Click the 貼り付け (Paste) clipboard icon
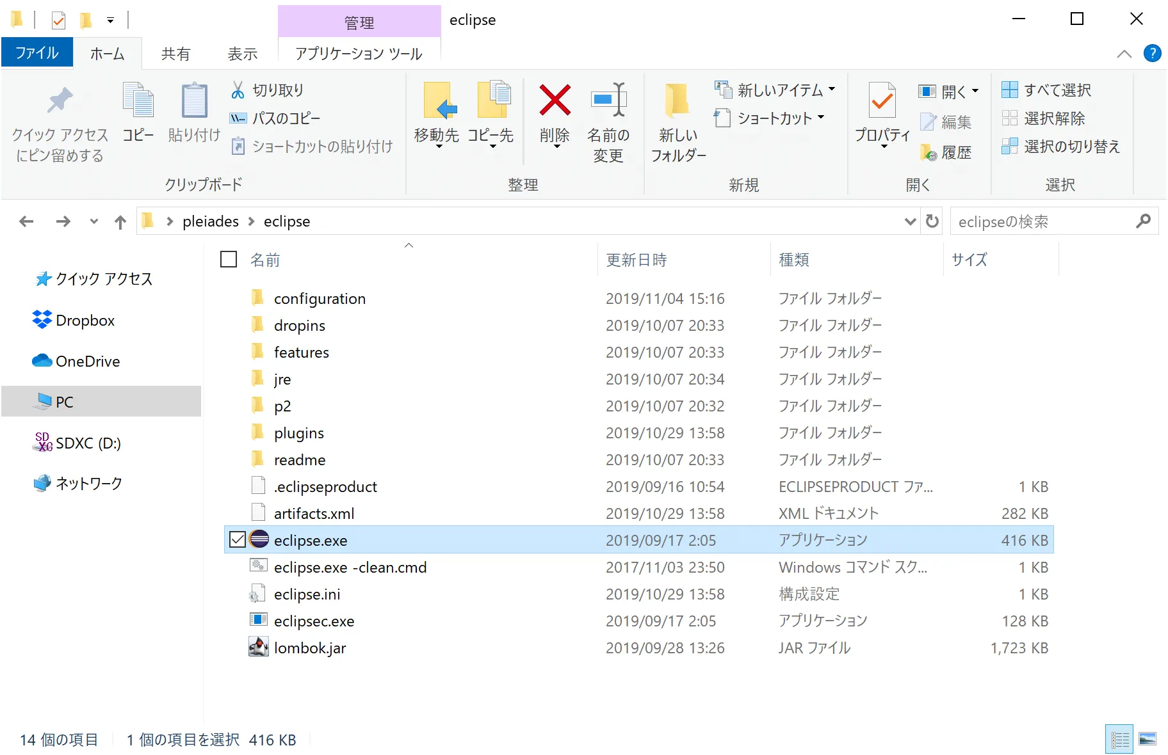The image size is (1168, 755). 194,100
